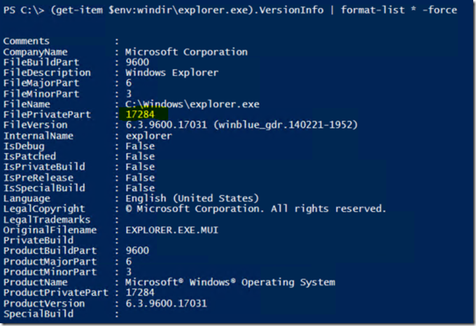Click the Language value English (United States)
476x326 pixels.
pos(192,198)
